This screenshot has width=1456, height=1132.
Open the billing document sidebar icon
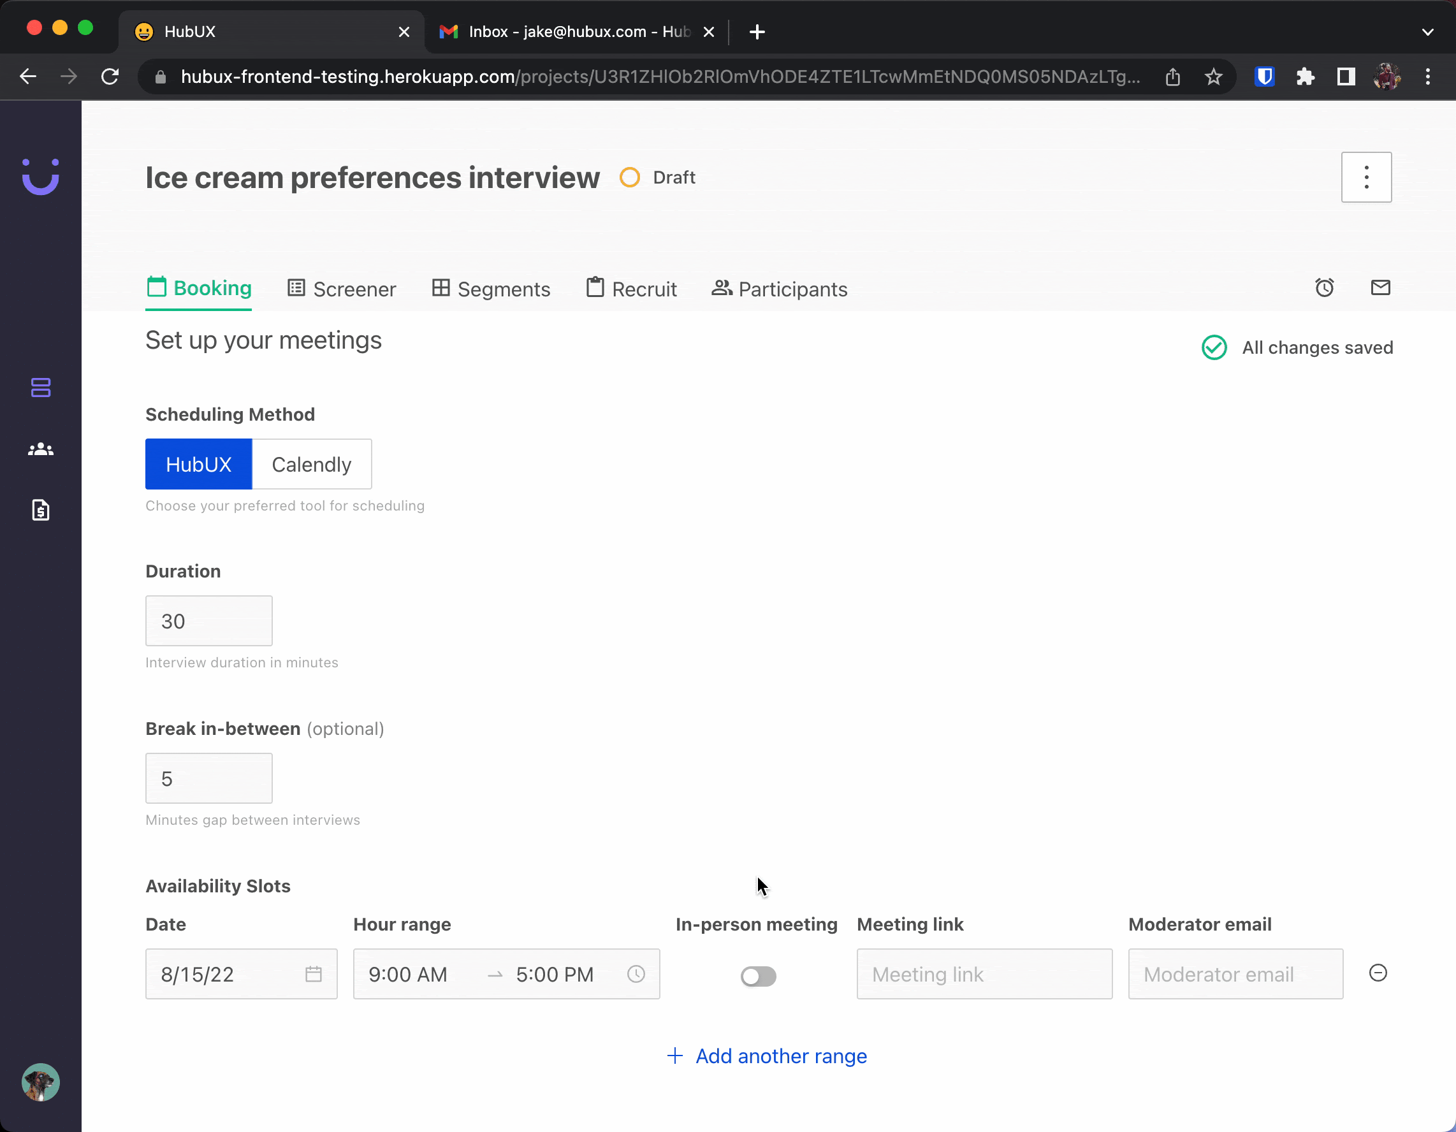point(41,510)
